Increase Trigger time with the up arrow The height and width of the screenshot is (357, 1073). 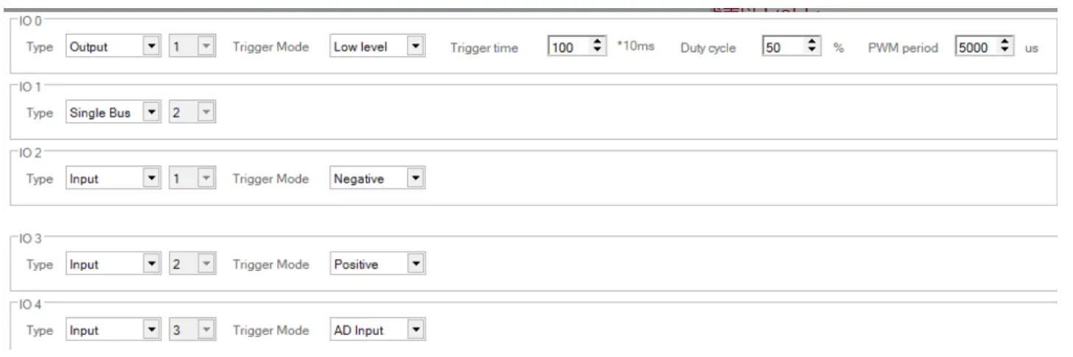(598, 43)
